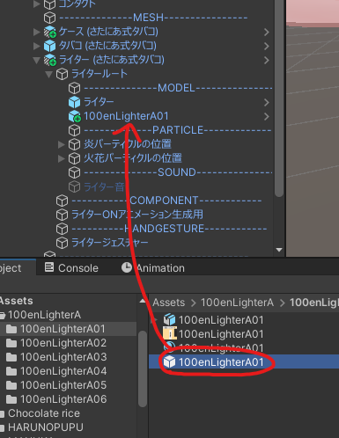The image size is (339, 438).
Task: Click the 100enLighterA01 text document asset icon
Action: (x=169, y=333)
